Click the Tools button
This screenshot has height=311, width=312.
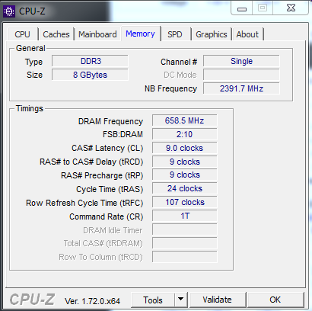click(153, 300)
